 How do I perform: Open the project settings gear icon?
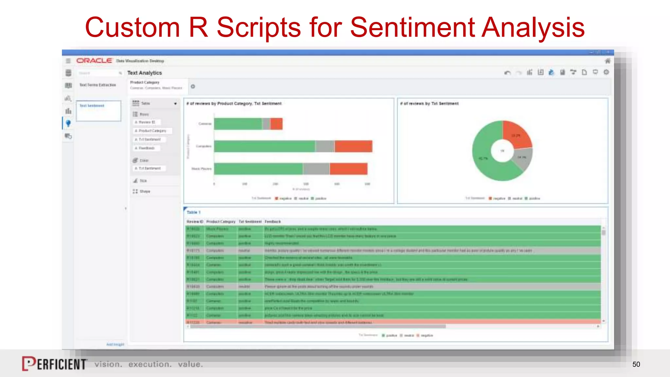pyautogui.click(x=606, y=72)
